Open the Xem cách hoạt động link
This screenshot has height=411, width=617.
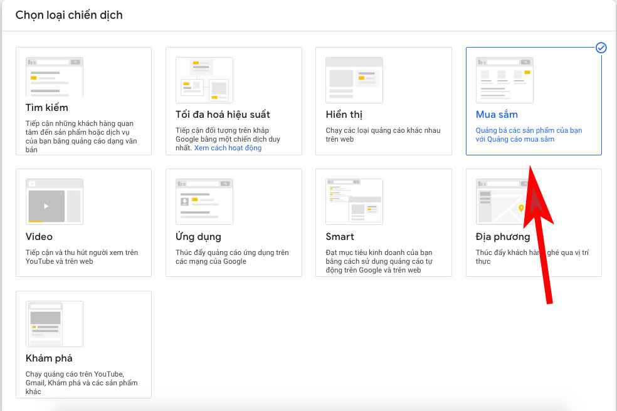[228, 148]
